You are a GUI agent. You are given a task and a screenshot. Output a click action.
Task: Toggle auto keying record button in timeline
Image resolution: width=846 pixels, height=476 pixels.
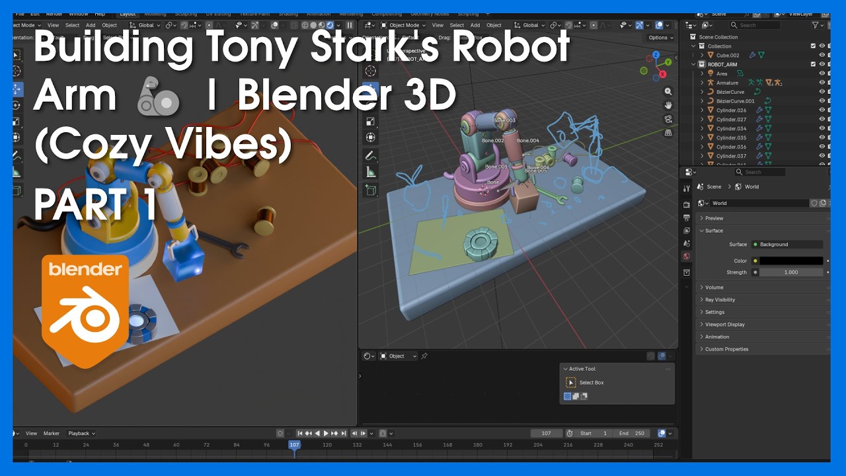(280, 433)
